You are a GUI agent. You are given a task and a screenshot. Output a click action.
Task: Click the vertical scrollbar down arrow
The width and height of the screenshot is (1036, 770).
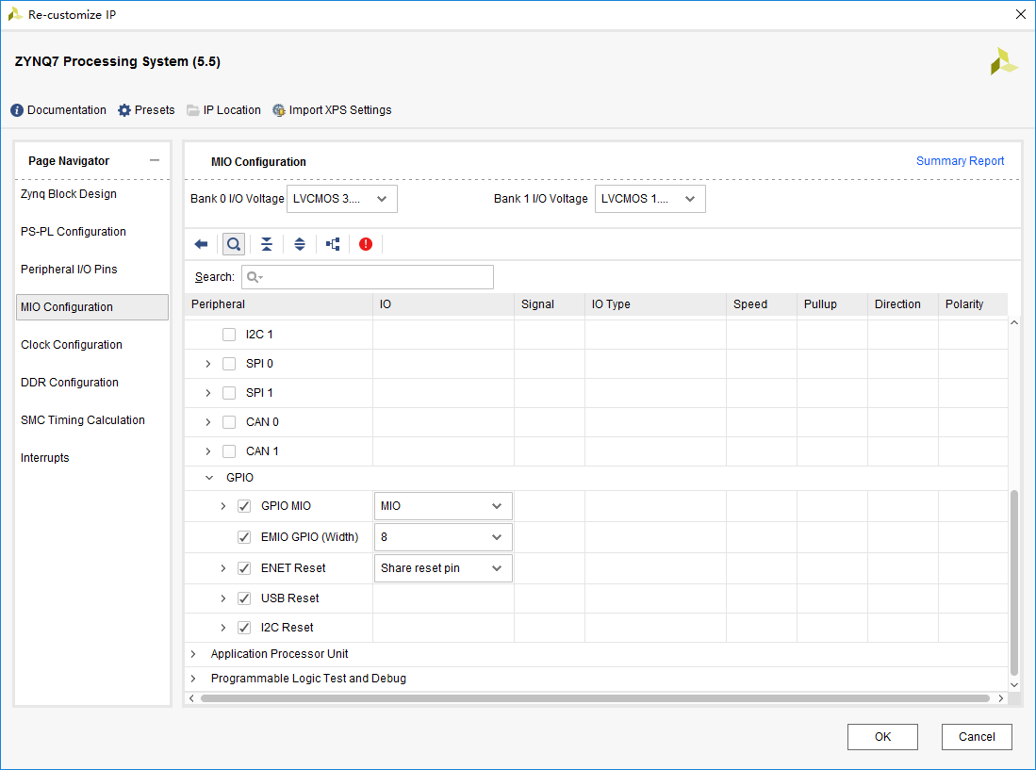pyautogui.click(x=1014, y=685)
